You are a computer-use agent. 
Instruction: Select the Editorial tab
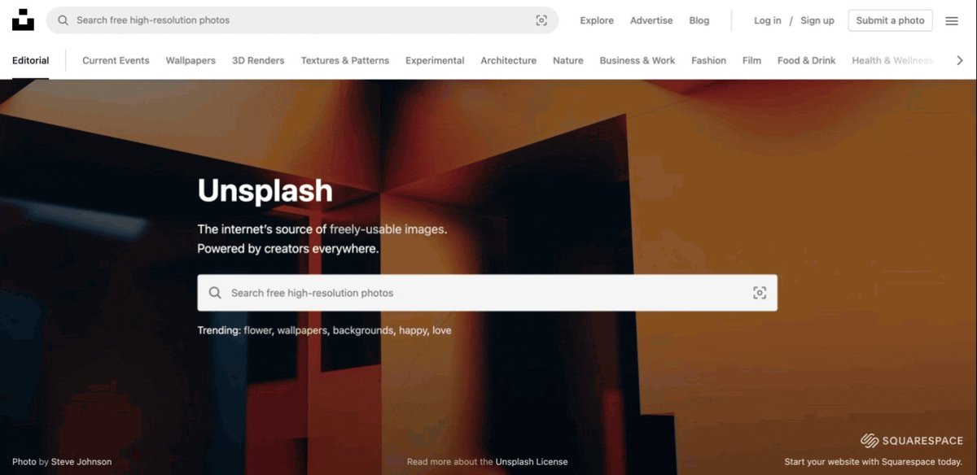pyautogui.click(x=31, y=60)
